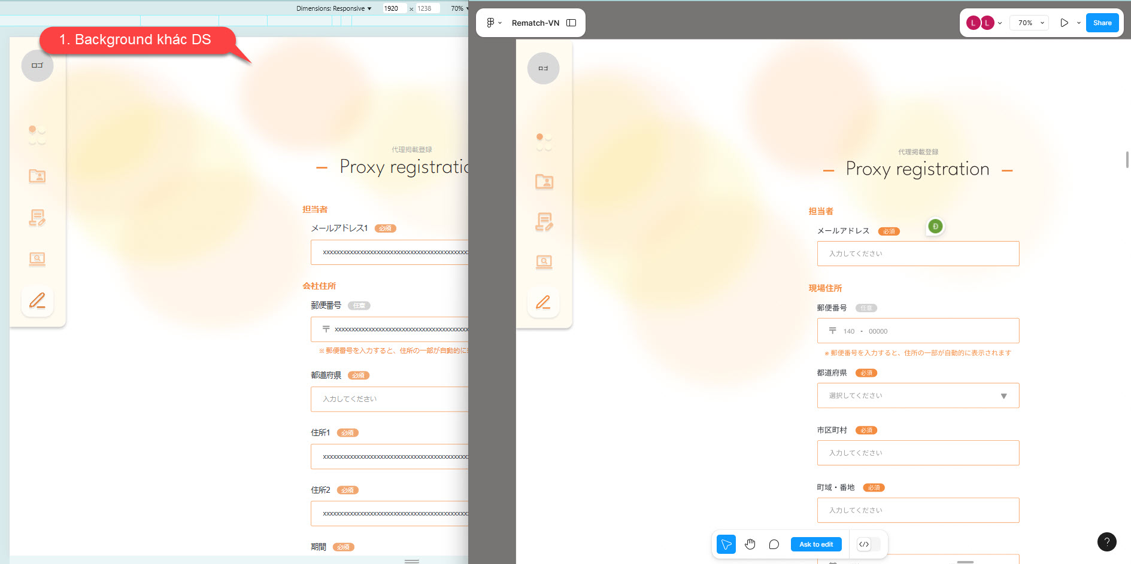Click the green D comment pin

pos(935,227)
